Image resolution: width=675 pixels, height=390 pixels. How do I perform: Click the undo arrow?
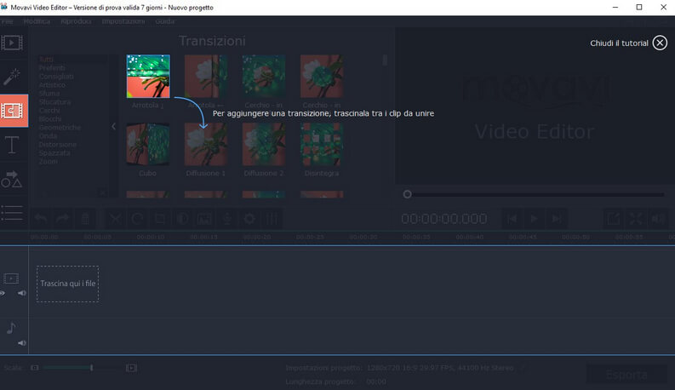pos(41,219)
